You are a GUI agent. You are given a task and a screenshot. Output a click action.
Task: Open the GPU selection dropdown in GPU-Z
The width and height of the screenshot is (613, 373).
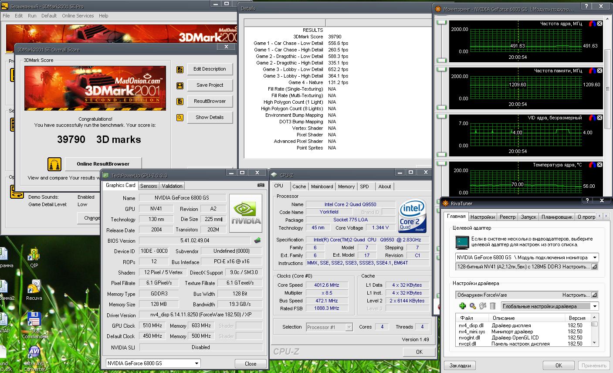point(197,363)
